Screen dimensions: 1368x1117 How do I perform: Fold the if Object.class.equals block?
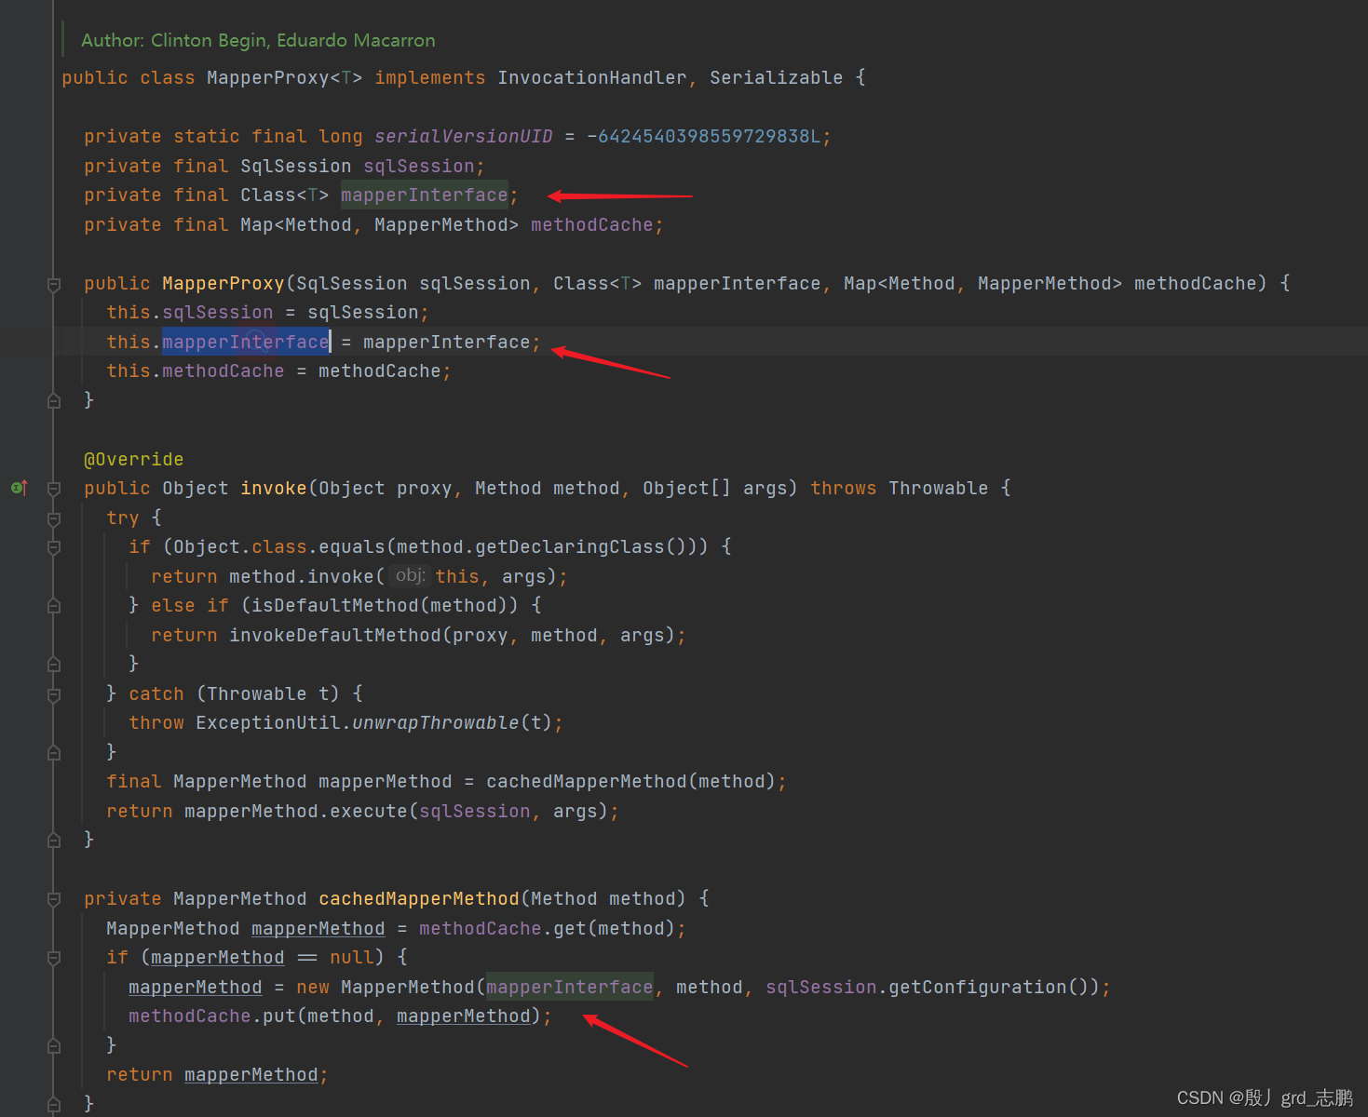click(x=54, y=547)
